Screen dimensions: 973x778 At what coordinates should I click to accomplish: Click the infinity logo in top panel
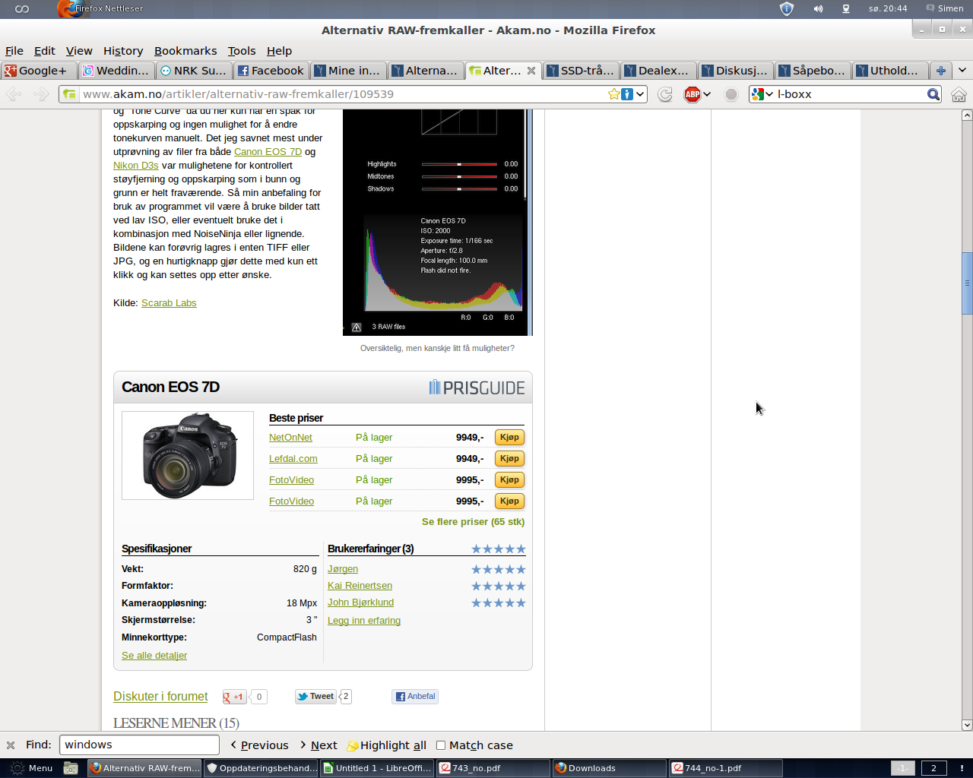[22, 8]
